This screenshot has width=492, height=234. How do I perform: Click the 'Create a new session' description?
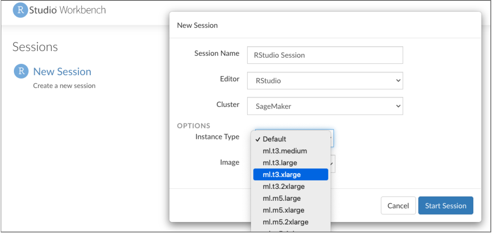point(64,86)
